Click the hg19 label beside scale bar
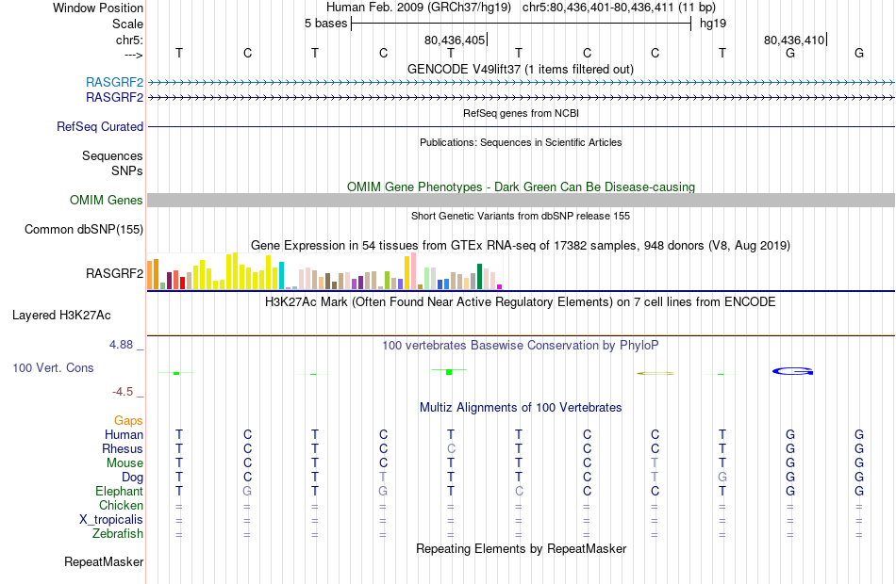The width and height of the screenshot is (896, 584). [x=713, y=24]
